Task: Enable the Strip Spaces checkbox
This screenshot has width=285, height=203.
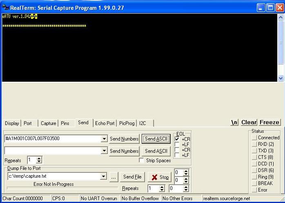Action: [141, 161]
